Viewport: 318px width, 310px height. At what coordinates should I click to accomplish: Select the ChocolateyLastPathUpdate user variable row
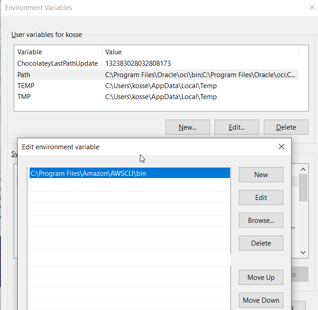coord(57,63)
